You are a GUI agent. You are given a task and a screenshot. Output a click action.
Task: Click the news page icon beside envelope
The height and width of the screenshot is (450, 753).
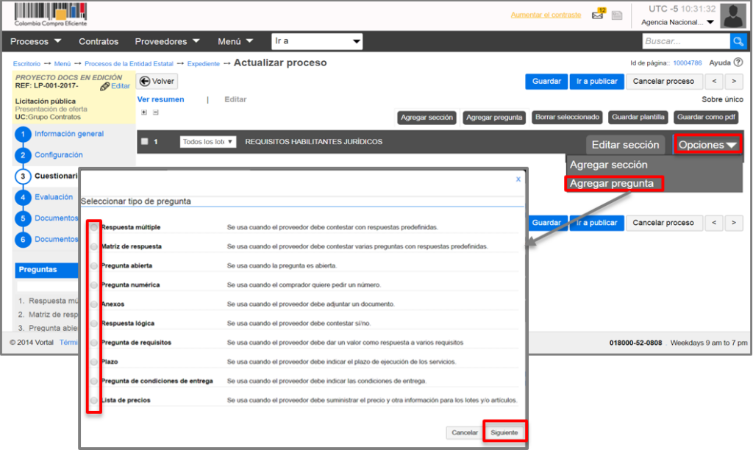[x=617, y=15]
